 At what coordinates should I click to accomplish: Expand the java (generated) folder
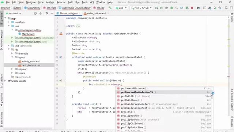click(8, 45)
